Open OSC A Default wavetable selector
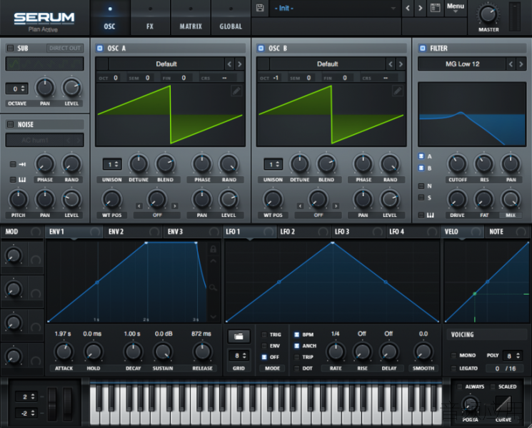This screenshot has width=532, height=428. coord(166,64)
